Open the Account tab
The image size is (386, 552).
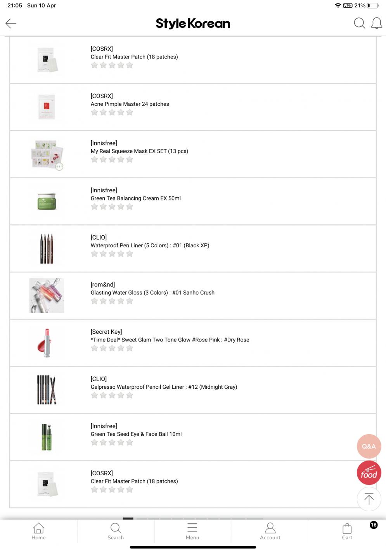pos(270,531)
